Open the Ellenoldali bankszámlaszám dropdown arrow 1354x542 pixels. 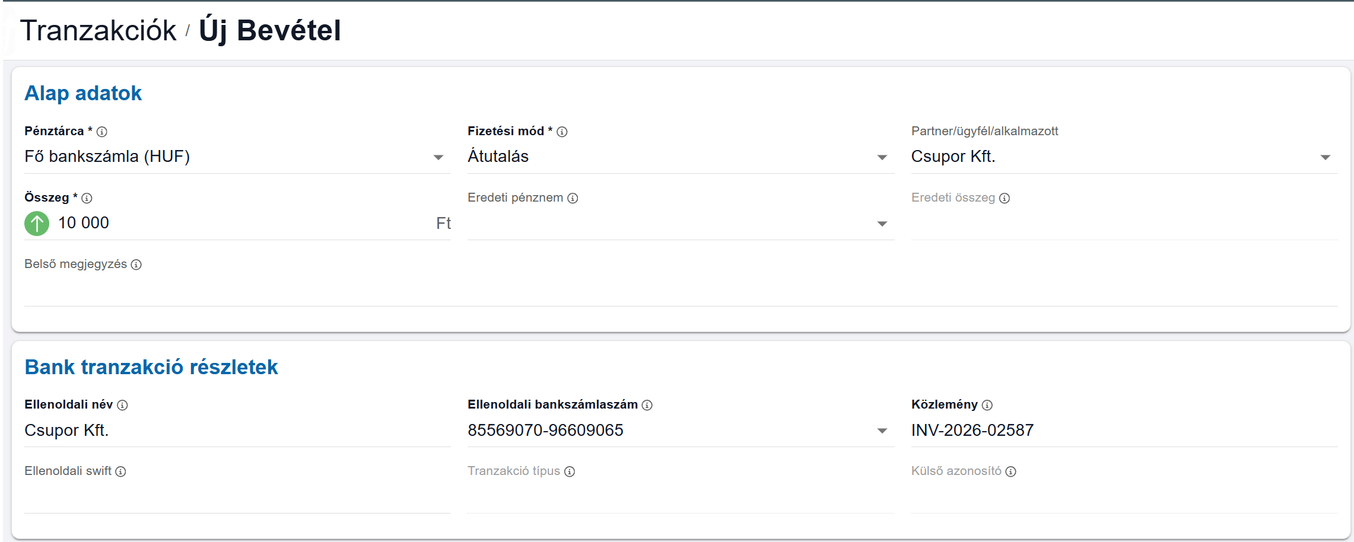[x=882, y=431]
